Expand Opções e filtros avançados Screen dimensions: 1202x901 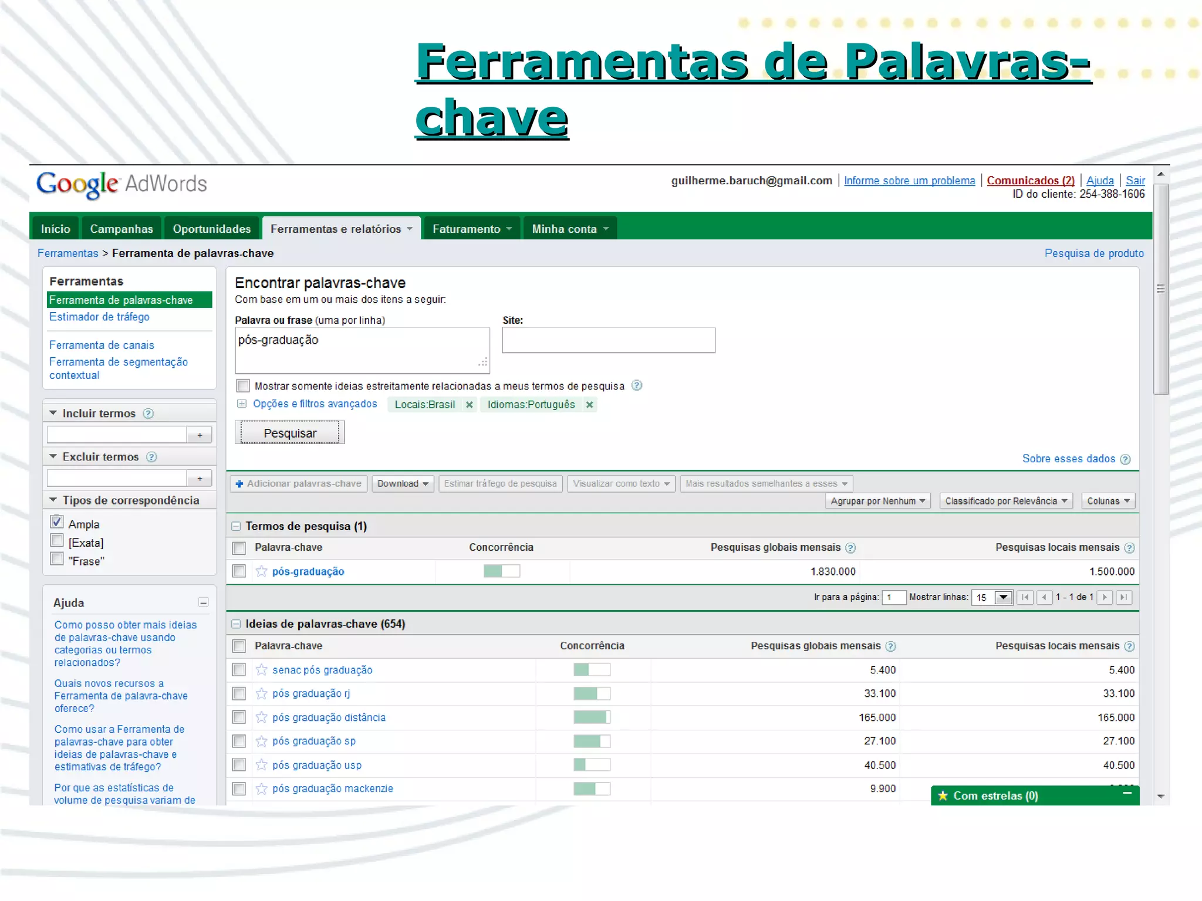tap(241, 404)
